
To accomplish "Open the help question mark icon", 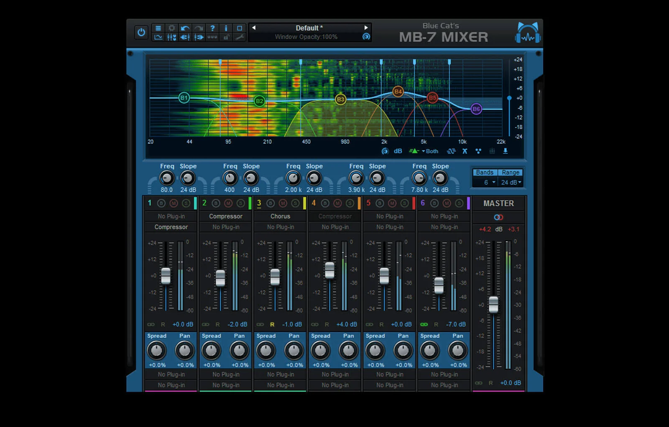I will [212, 28].
